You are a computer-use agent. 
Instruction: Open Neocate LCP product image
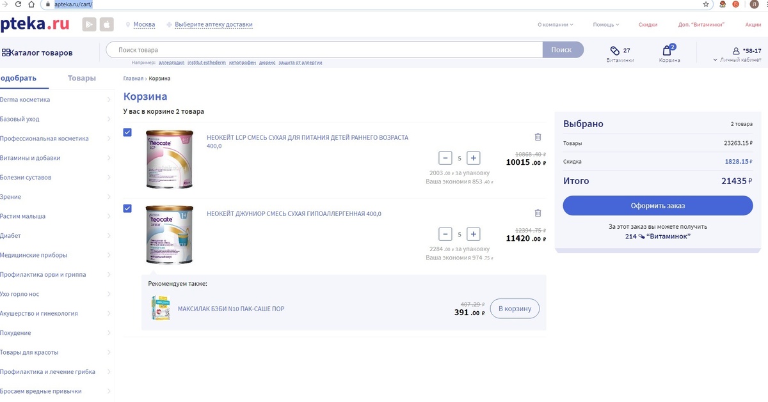(168, 159)
